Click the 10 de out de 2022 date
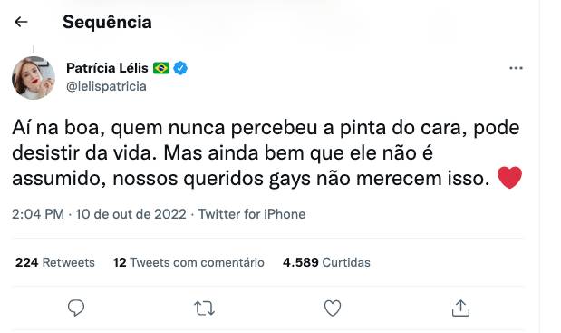The image size is (561, 333). [131, 214]
